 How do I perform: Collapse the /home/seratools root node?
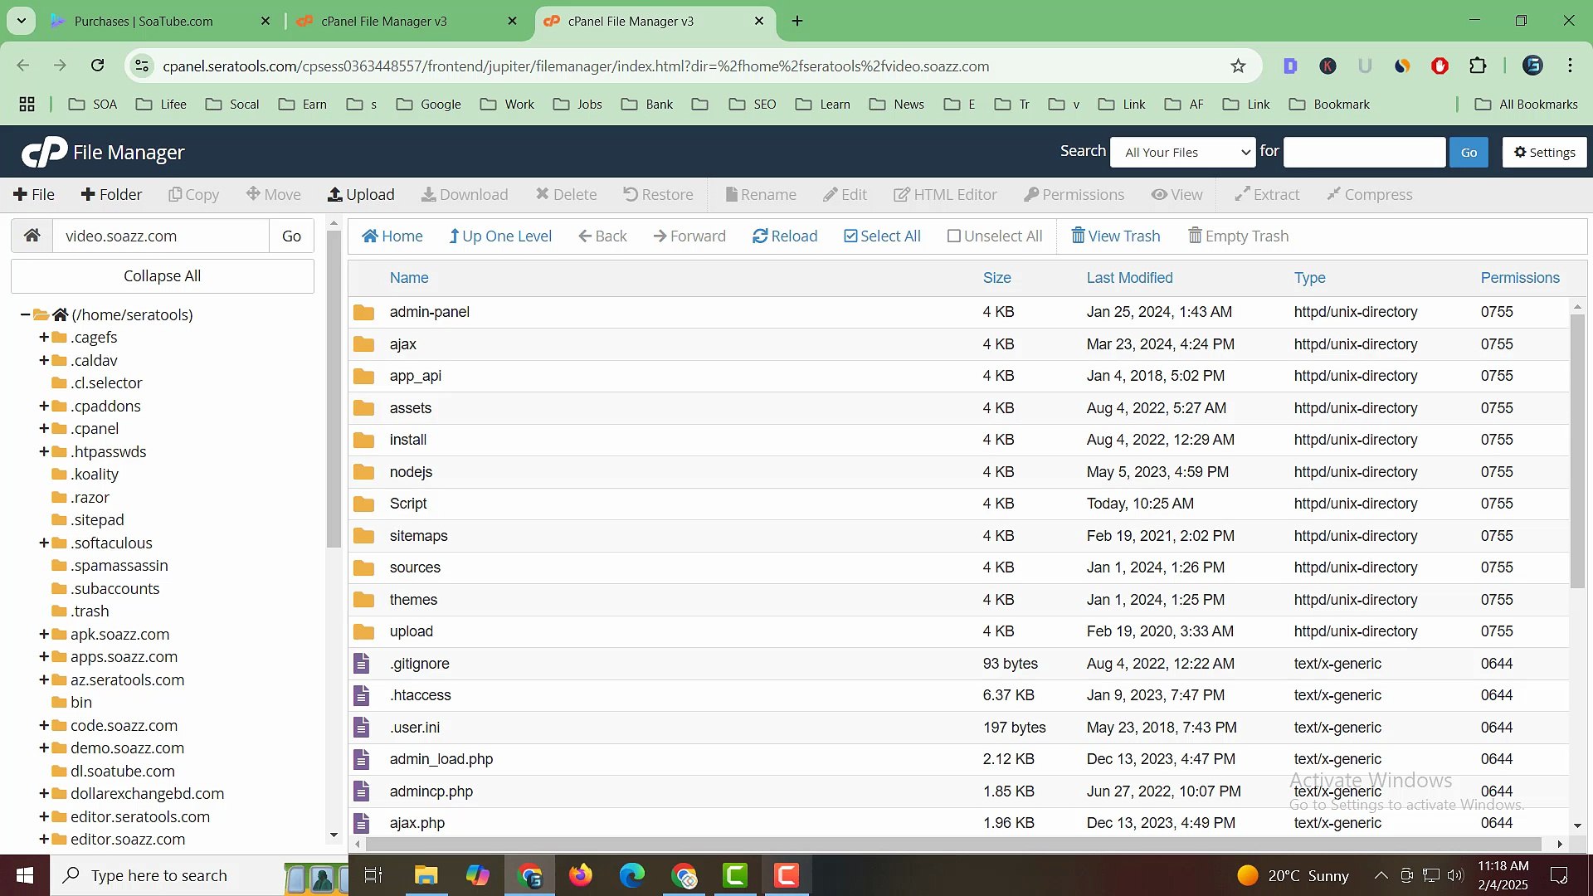26,315
